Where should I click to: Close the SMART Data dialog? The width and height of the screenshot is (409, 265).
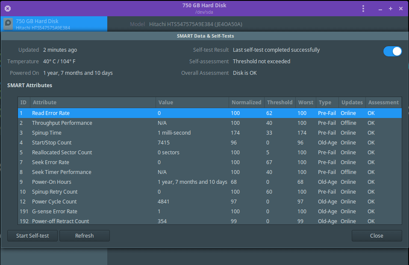click(x=377, y=236)
